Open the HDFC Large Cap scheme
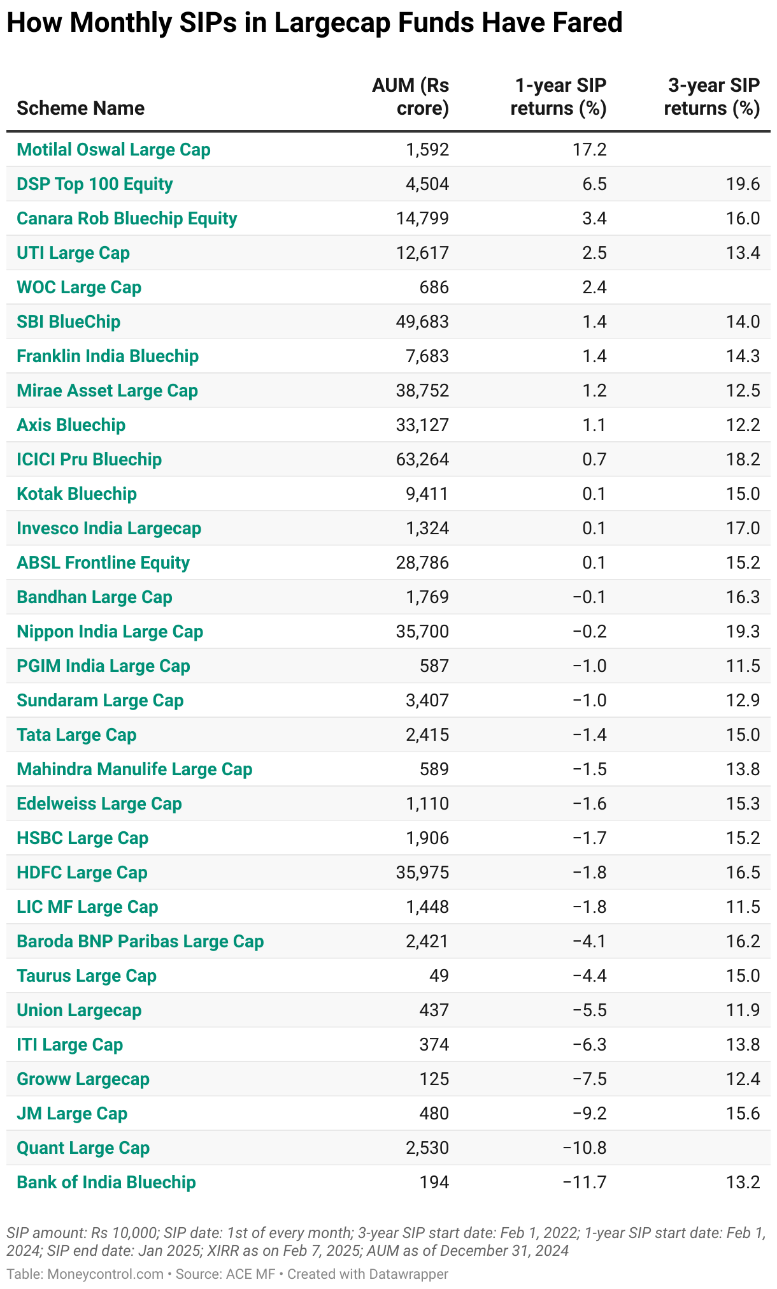Image resolution: width=777 pixels, height=1289 pixels. (82, 873)
